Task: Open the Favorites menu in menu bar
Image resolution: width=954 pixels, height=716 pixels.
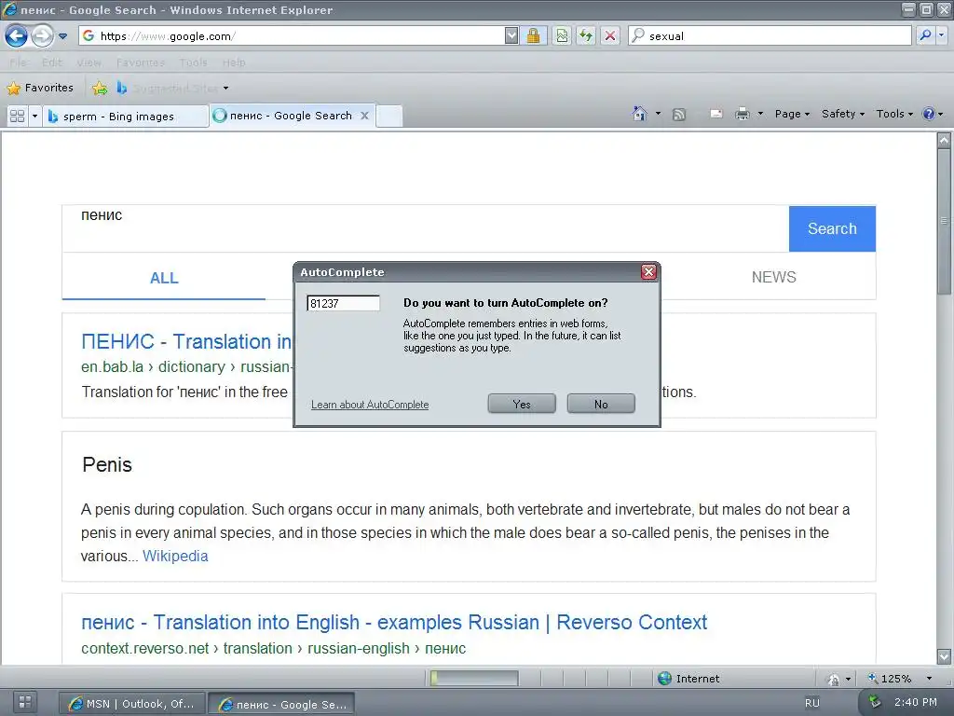Action: click(141, 62)
